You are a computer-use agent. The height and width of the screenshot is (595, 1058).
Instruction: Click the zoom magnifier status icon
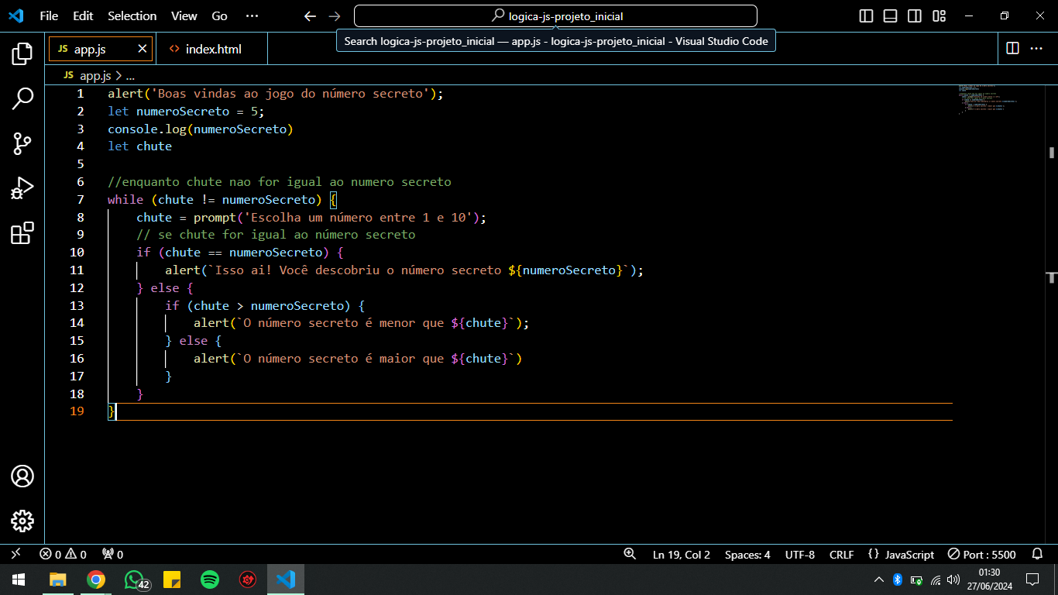[x=630, y=554]
